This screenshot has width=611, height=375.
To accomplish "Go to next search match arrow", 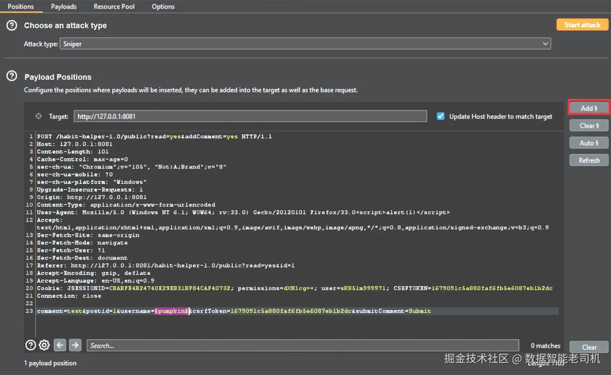I will click(x=75, y=345).
